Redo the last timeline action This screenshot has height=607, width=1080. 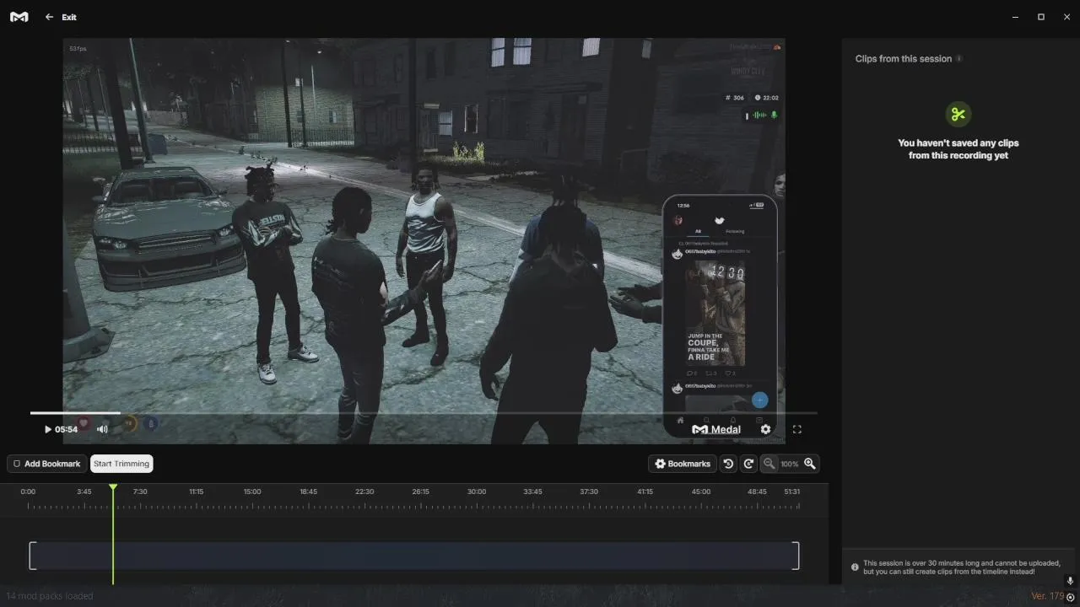coord(748,464)
